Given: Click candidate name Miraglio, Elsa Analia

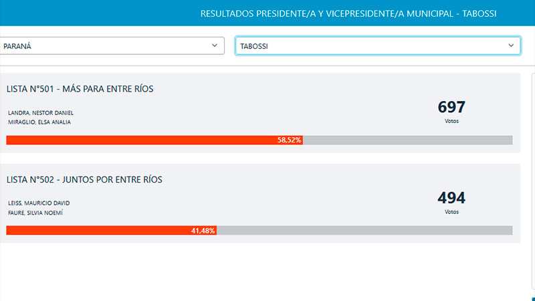Looking at the screenshot, I should 39,122.
